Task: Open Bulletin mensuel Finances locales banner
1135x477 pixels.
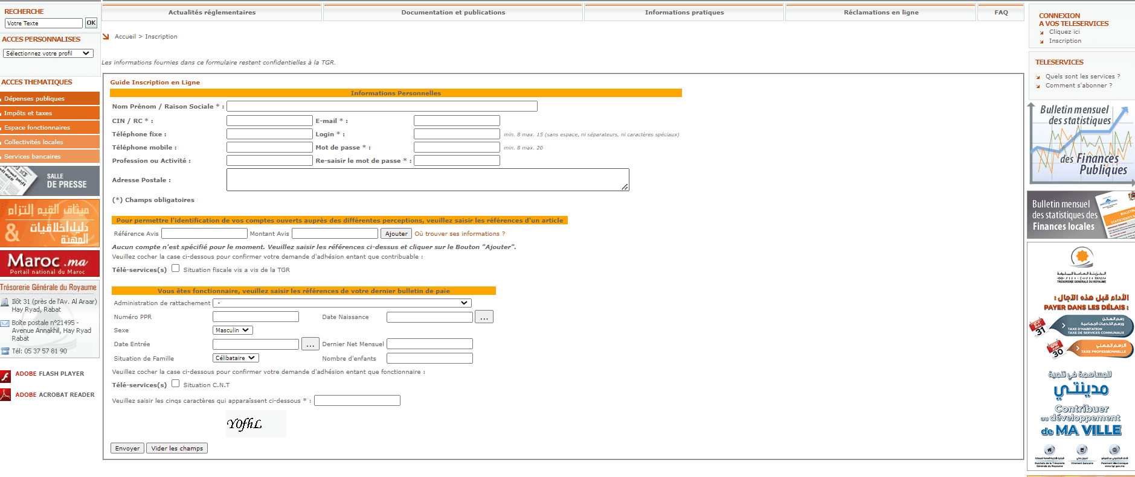Action: pos(1080,215)
